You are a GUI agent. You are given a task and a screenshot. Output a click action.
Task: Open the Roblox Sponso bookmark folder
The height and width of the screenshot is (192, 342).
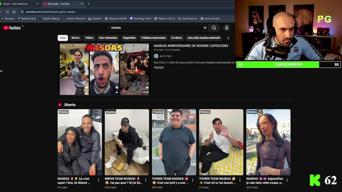point(188,19)
